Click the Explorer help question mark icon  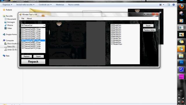[174, 5]
